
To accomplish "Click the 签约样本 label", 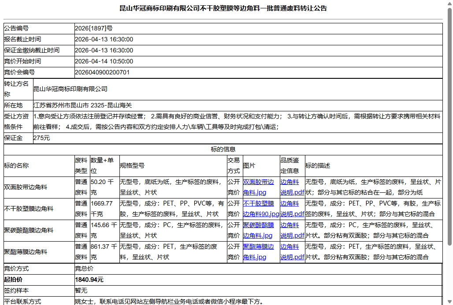I will [x=16, y=290].
